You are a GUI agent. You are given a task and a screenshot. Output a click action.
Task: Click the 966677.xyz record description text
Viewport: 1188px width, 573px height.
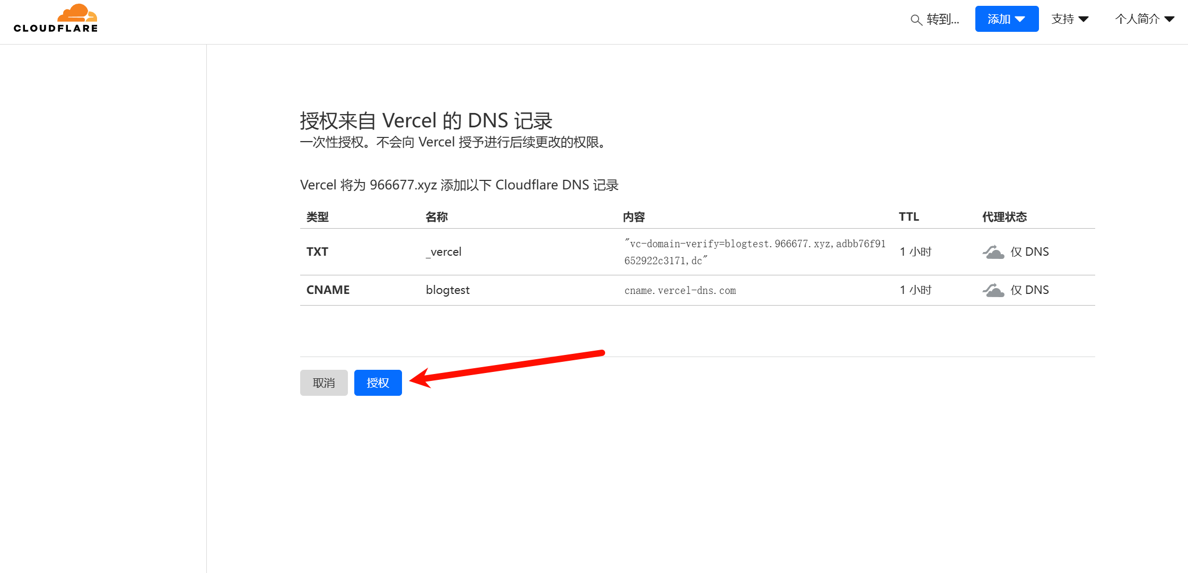(x=459, y=185)
